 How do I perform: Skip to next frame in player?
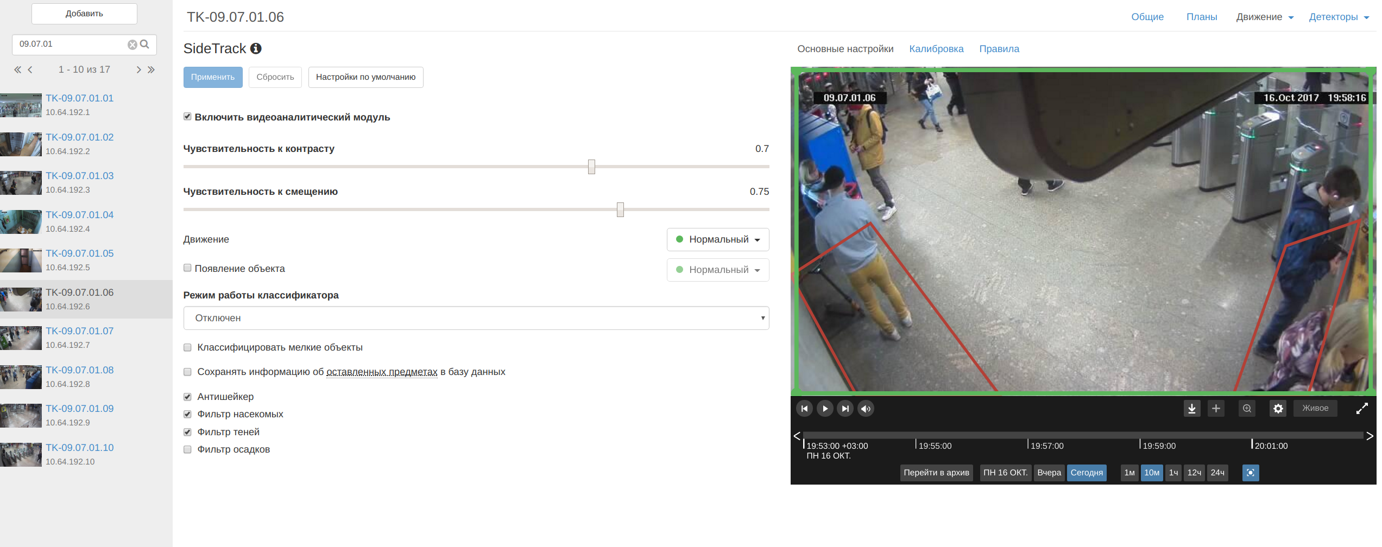point(845,409)
